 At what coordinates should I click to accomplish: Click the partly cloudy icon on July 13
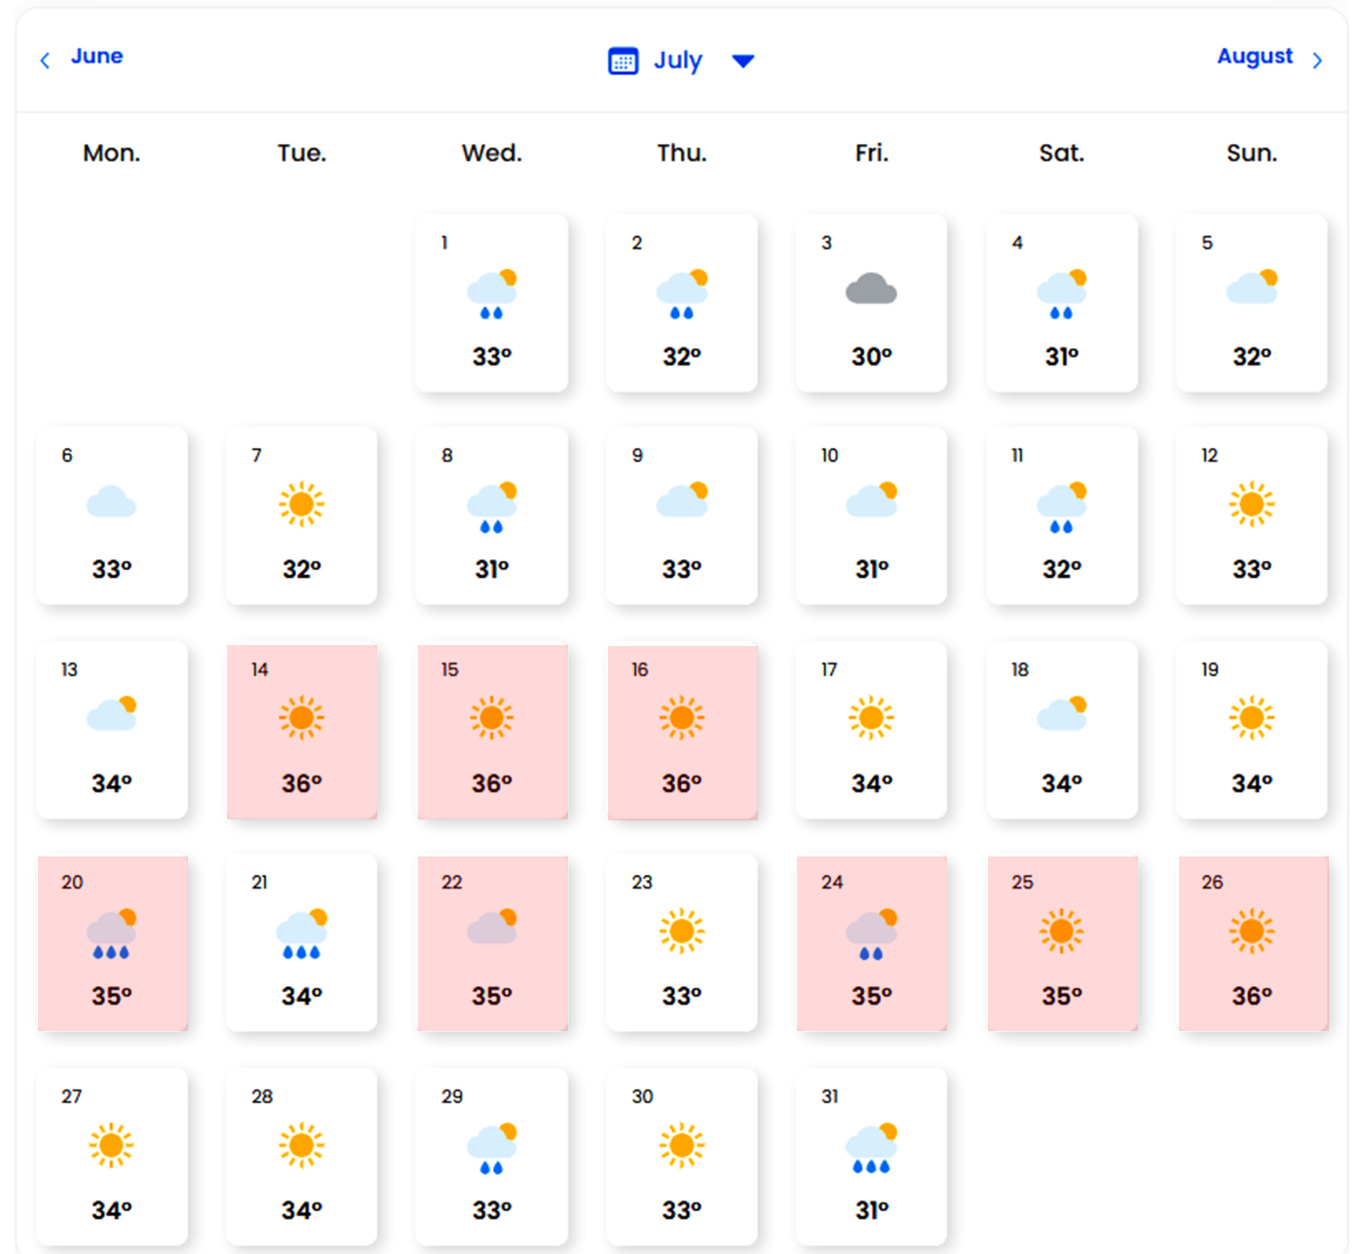111,715
